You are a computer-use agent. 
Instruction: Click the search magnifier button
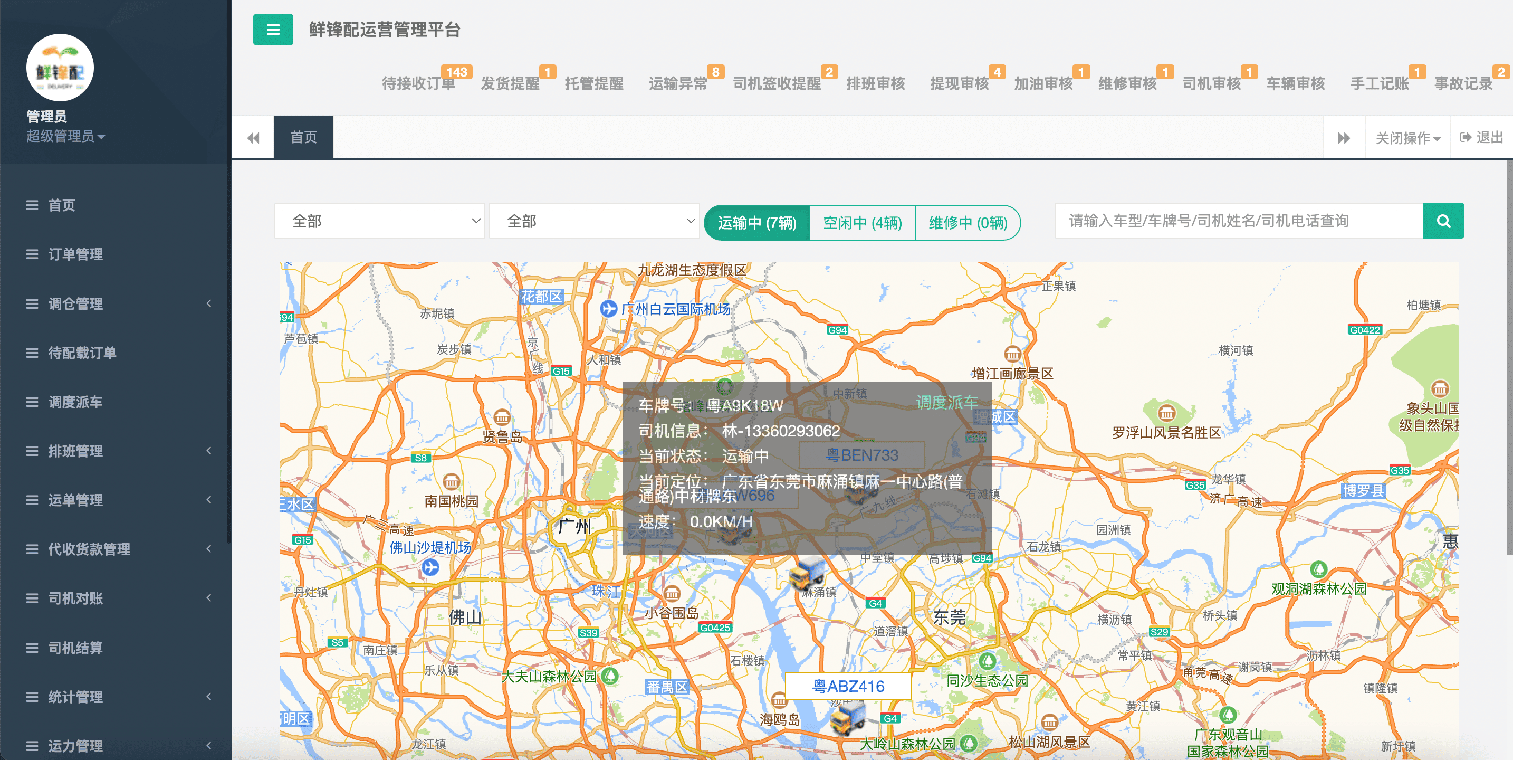point(1443,221)
